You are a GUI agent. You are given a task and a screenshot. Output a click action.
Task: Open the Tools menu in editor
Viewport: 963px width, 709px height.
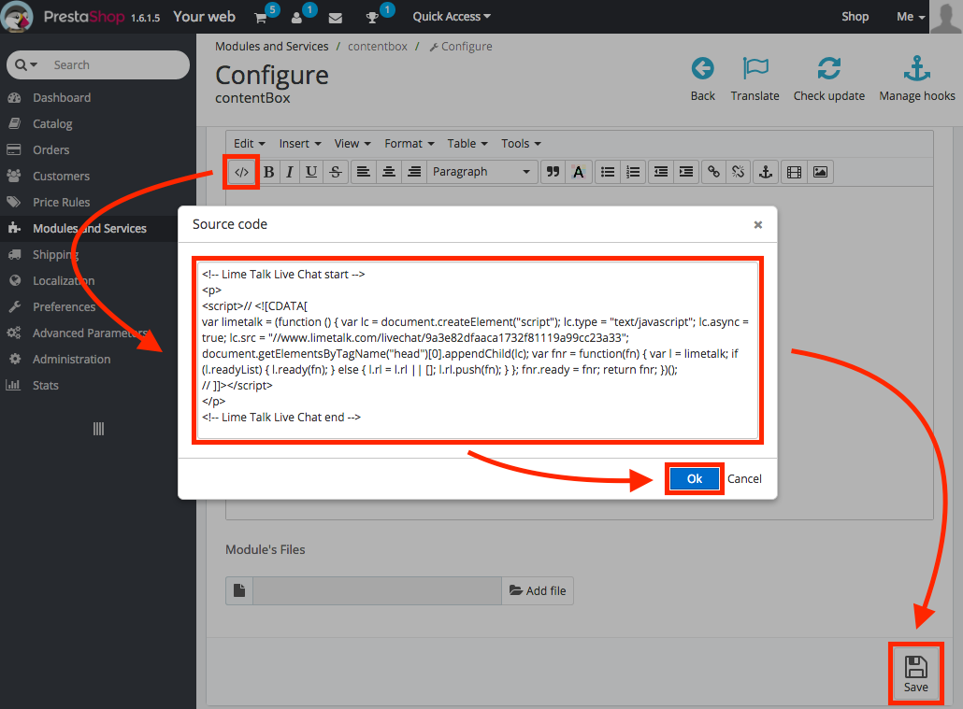[521, 144]
